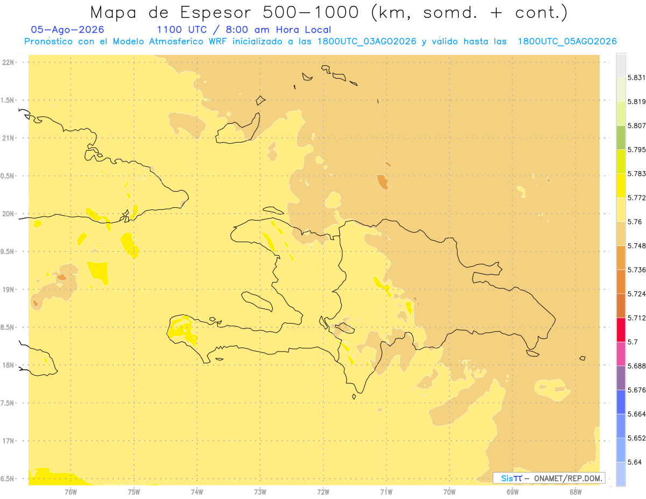Click the longitude label '70W'
Image resolution: width=646 pixels, height=499 pixels.
point(449,492)
